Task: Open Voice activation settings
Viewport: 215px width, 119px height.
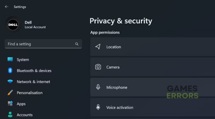Action: point(153,107)
